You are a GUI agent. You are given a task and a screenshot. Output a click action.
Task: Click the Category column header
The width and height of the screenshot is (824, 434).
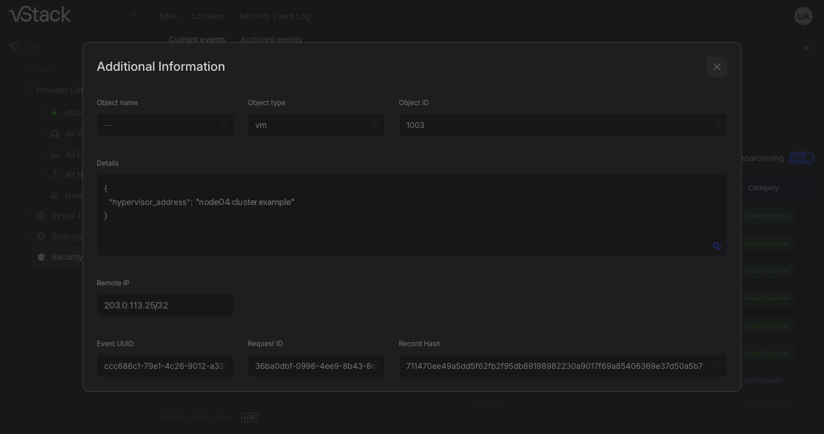coord(763,188)
